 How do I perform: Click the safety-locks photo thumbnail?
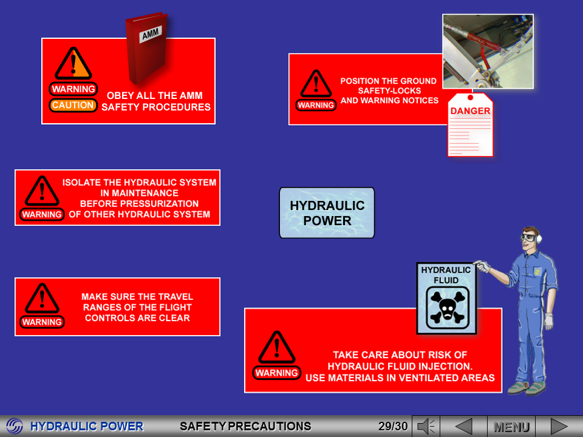(488, 51)
